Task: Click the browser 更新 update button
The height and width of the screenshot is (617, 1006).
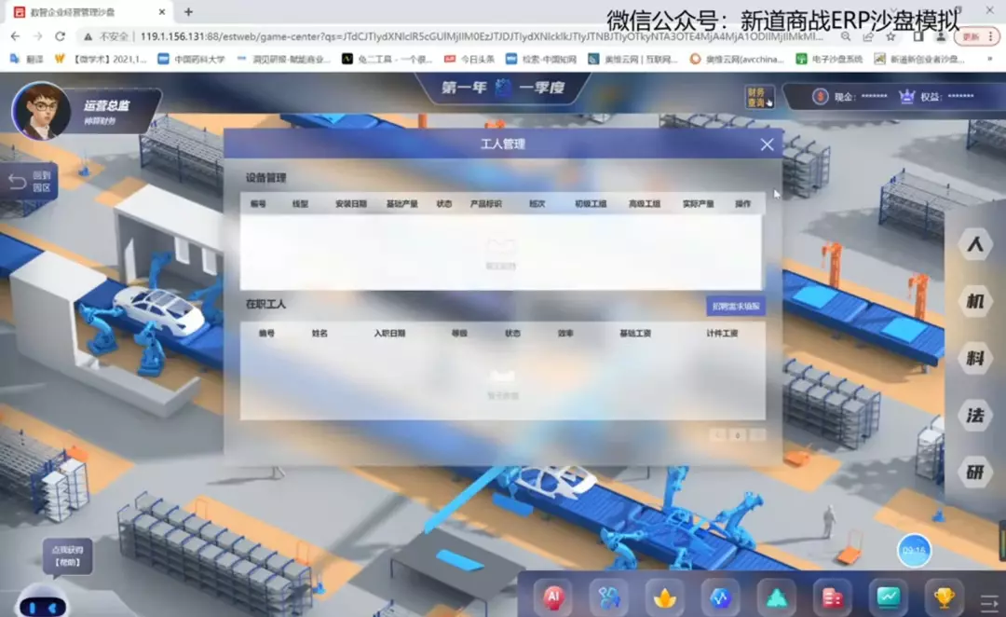Action: point(976,36)
